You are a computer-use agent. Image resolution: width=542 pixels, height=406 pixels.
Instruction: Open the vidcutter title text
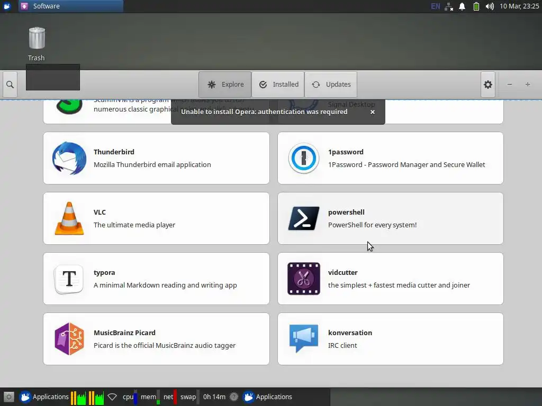click(x=342, y=272)
